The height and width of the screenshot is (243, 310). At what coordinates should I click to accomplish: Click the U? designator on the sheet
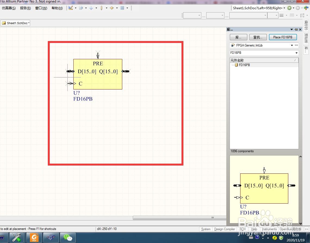(x=77, y=93)
